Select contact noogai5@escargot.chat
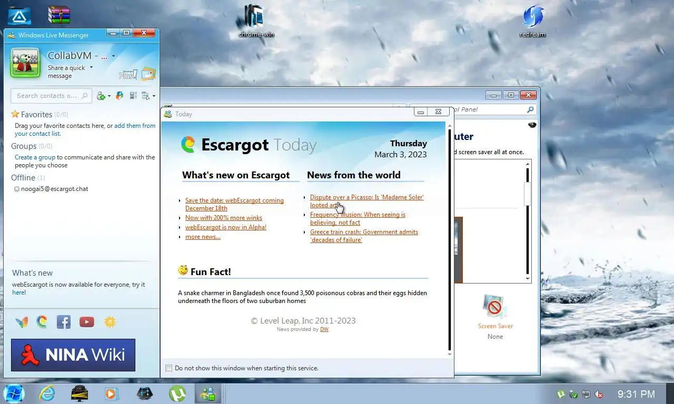This screenshot has height=404, width=674. tap(54, 189)
